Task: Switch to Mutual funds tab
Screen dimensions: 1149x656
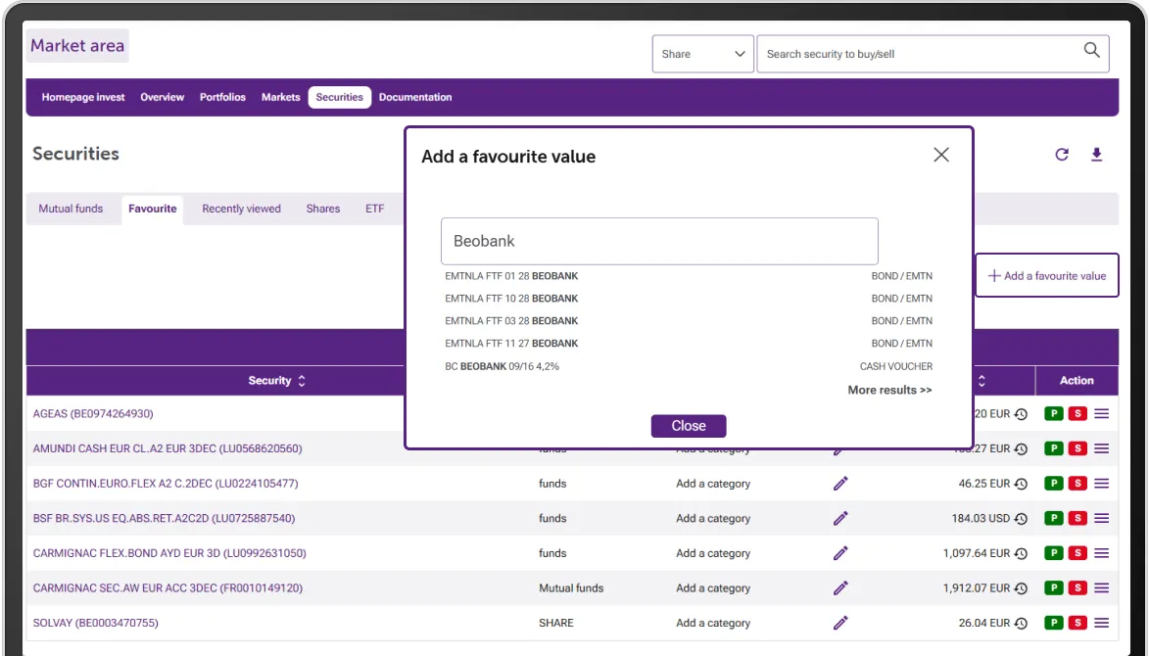Action: click(72, 209)
